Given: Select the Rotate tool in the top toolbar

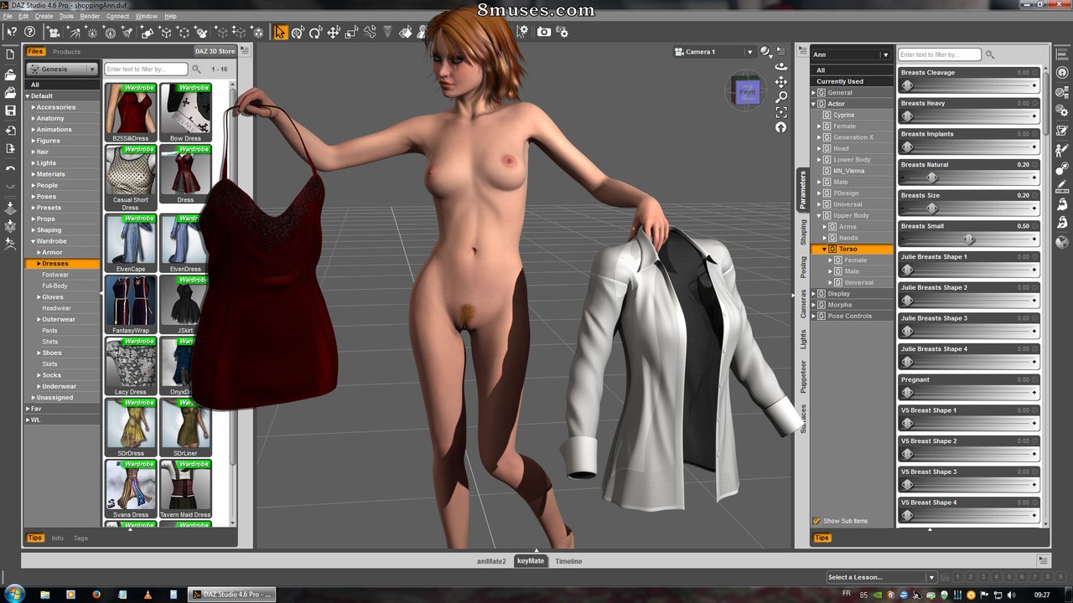Looking at the screenshot, I should coord(315,32).
